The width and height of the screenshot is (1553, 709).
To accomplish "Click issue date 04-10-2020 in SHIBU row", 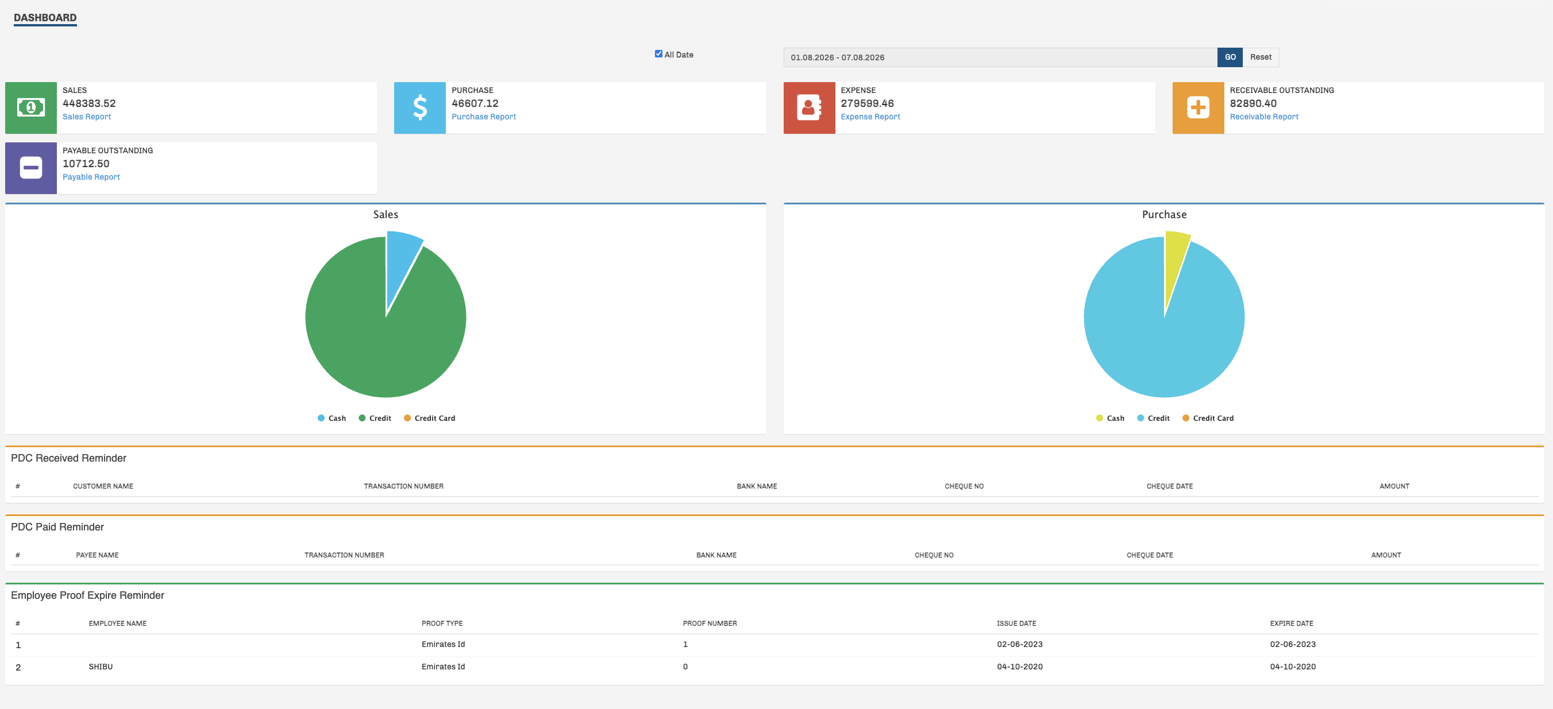I will (x=1019, y=667).
